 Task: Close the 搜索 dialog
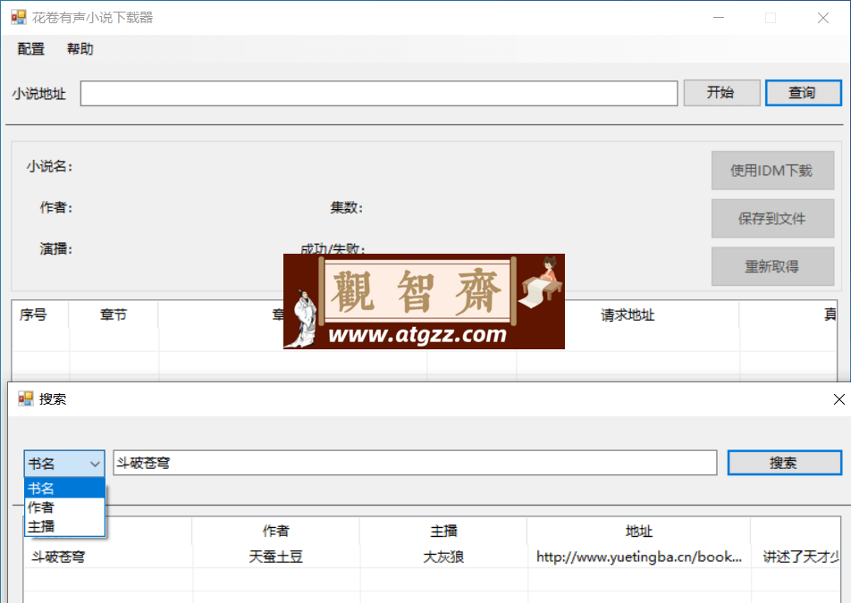(838, 399)
